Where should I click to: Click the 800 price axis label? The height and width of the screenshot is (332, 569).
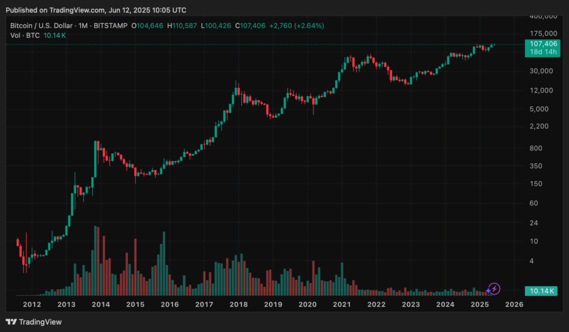click(536, 148)
